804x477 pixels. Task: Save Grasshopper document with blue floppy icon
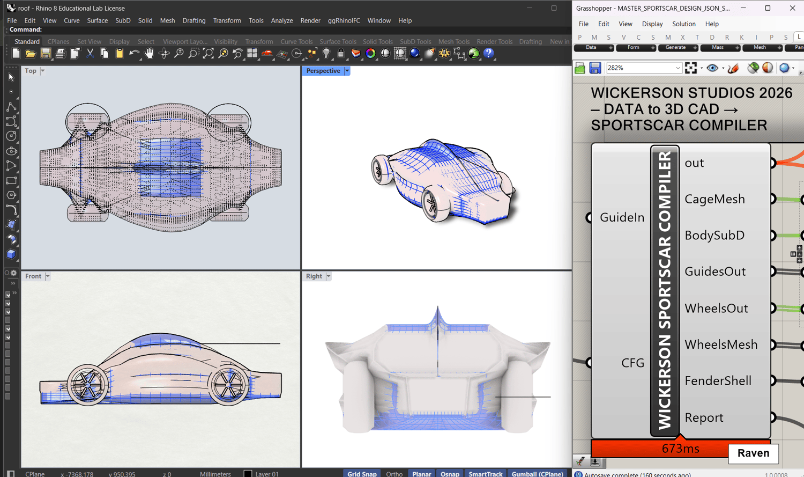[x=595, y=68]
